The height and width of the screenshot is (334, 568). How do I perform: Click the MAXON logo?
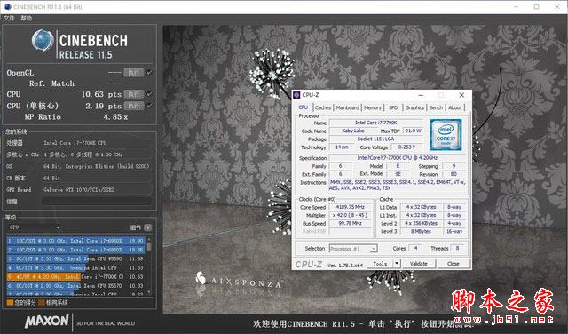coord(46,321)
